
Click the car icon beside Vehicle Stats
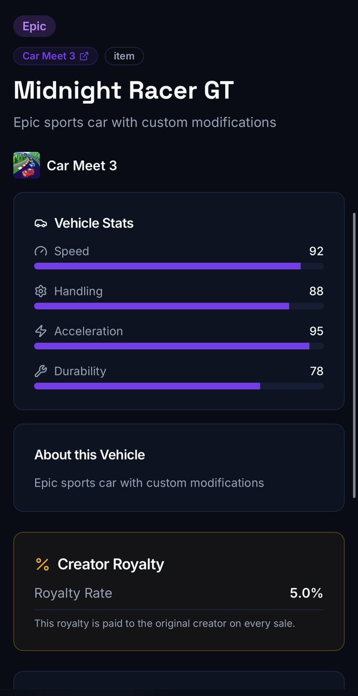[x=41, y=223]
